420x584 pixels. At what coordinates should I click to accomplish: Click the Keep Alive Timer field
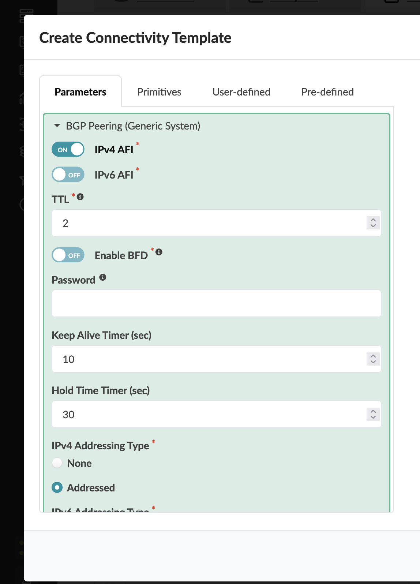[x=209, y=359]
